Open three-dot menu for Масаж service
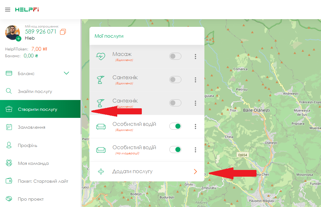The width and height of the screenshot is (321, 207). click(195, 57)
